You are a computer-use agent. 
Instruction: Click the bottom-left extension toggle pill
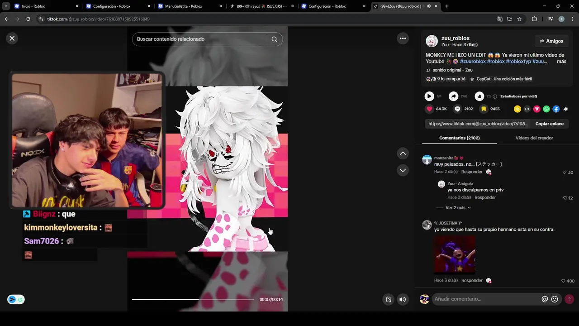[16, 299]
